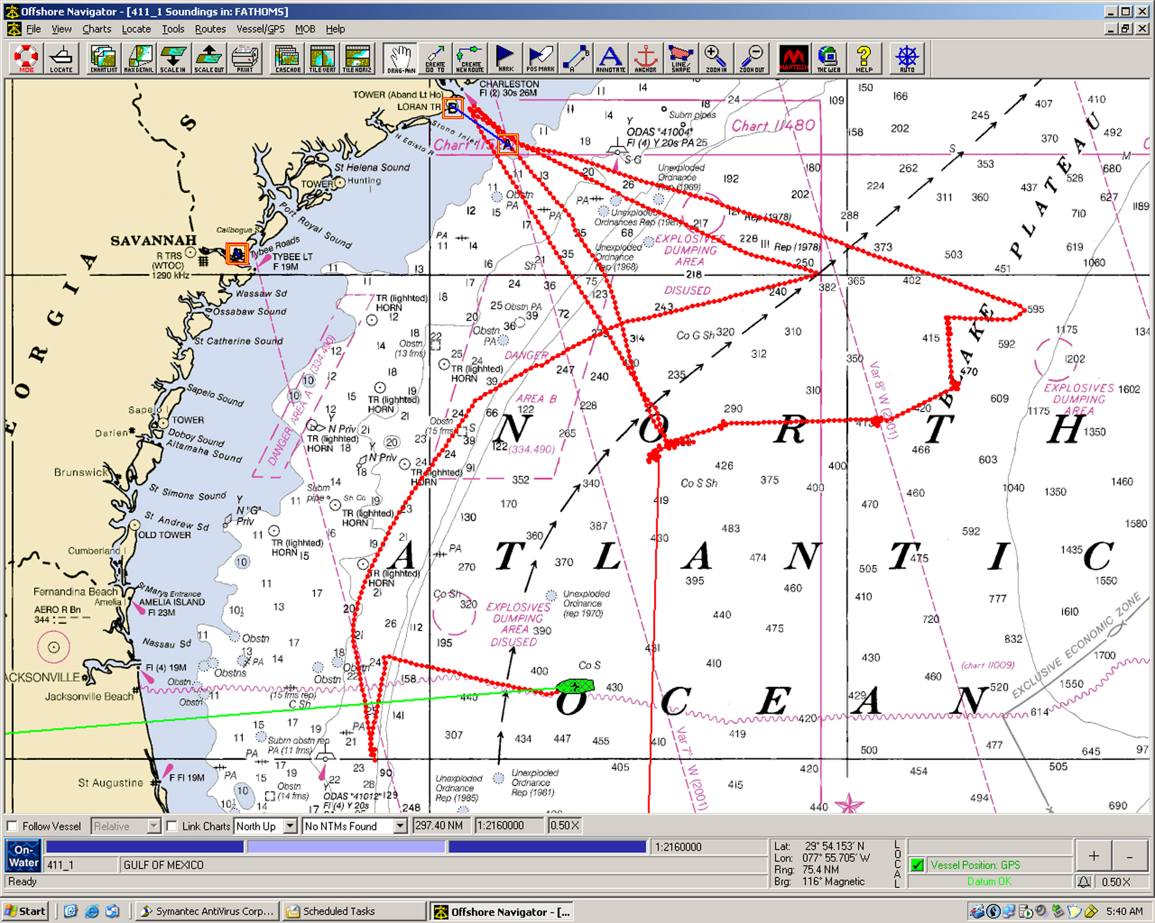Click the Internet Explorer quick launch icon
Viewport: 1155px width, 923px height.
[92, 911]
